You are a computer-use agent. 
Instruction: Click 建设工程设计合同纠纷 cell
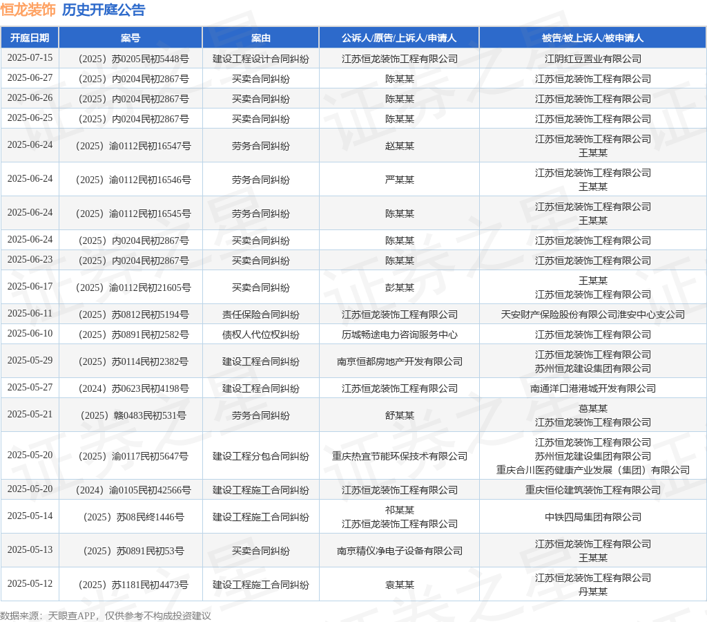260,59
